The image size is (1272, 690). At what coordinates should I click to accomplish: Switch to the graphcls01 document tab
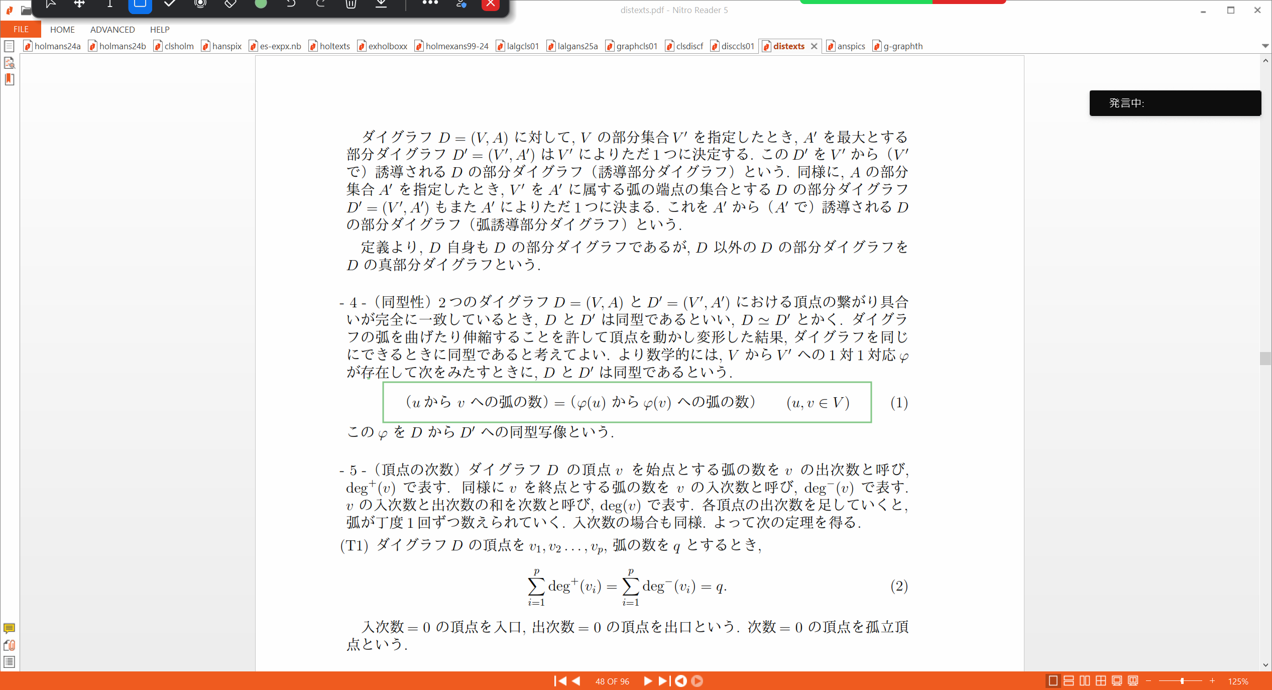pos(631,46)
